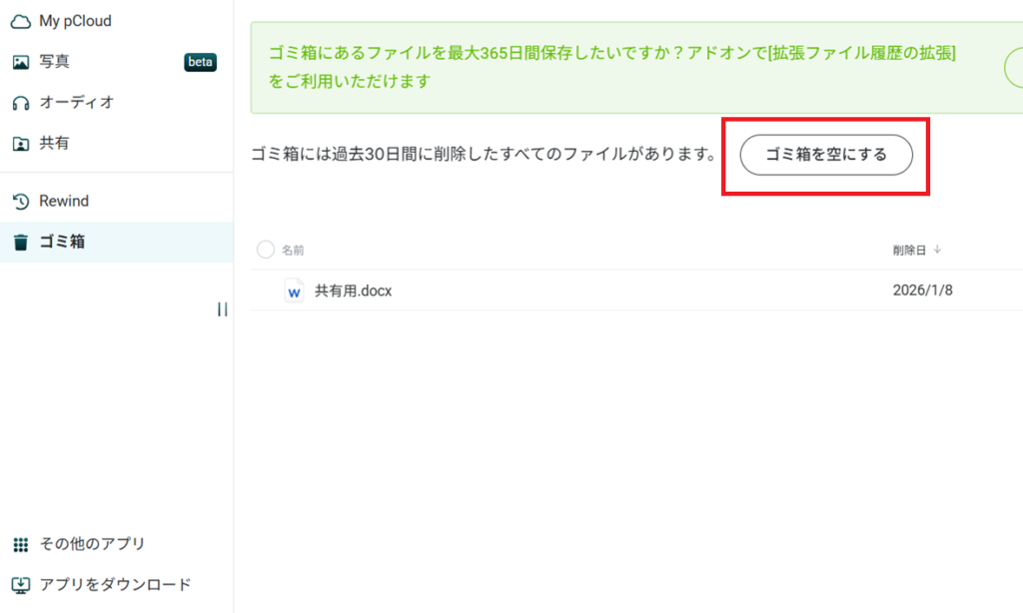Screen dimensions: 1023x613
Task: Toggle the select-all checkbox beside 名前
Action: pyautogui.click(x=265, y=250)
